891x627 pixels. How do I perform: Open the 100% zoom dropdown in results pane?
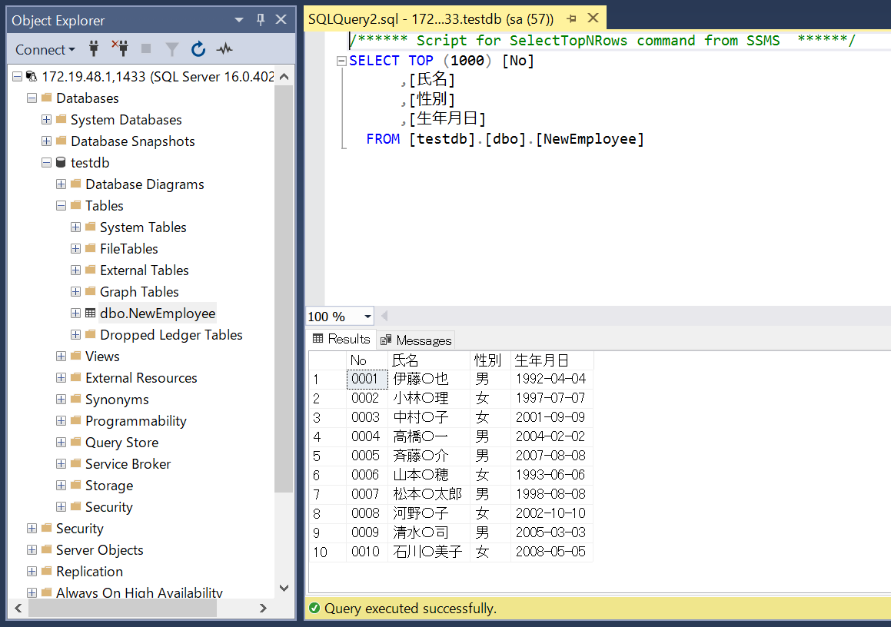point(367,316)
